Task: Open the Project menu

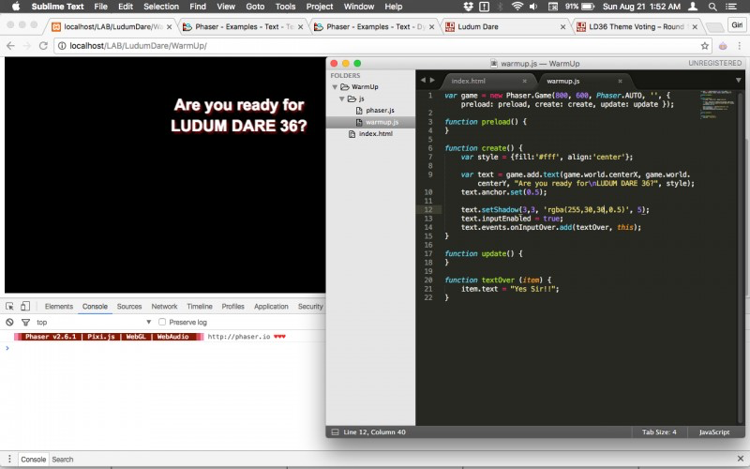Action: tap(320, 7)
